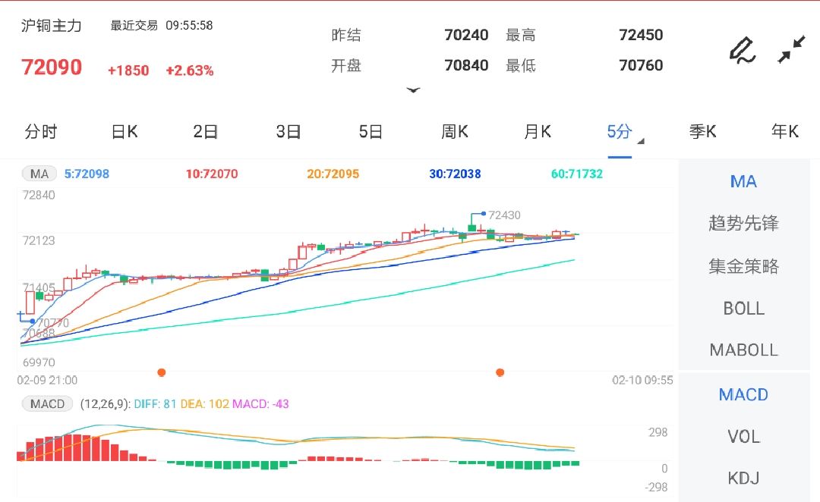Expand more quote details chevron
Image resolution: width=820 pixels, height=502 pixels.
coord(413,90)
